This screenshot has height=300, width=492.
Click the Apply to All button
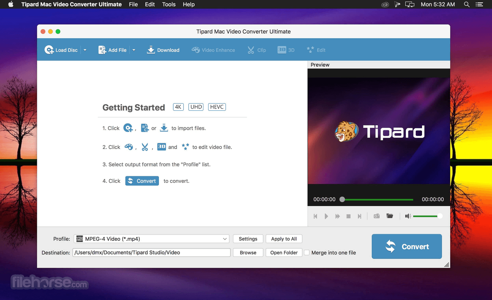284,239
